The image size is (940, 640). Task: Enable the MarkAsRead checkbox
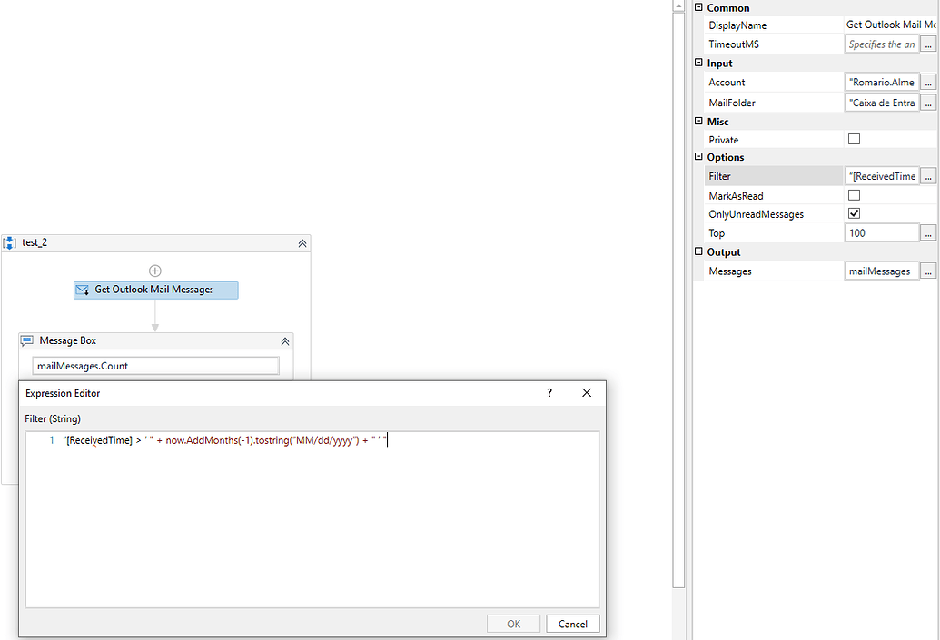pyautogui.click(x=855, y=195)
